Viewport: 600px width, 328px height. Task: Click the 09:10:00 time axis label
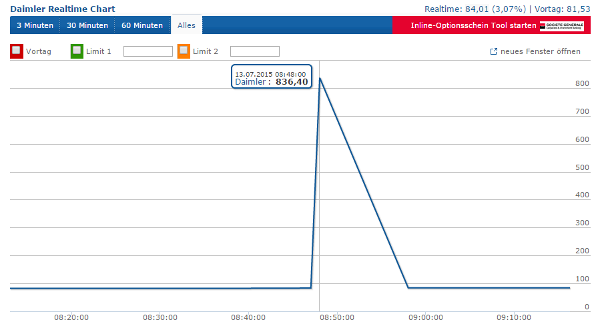[x=514, y=317]
